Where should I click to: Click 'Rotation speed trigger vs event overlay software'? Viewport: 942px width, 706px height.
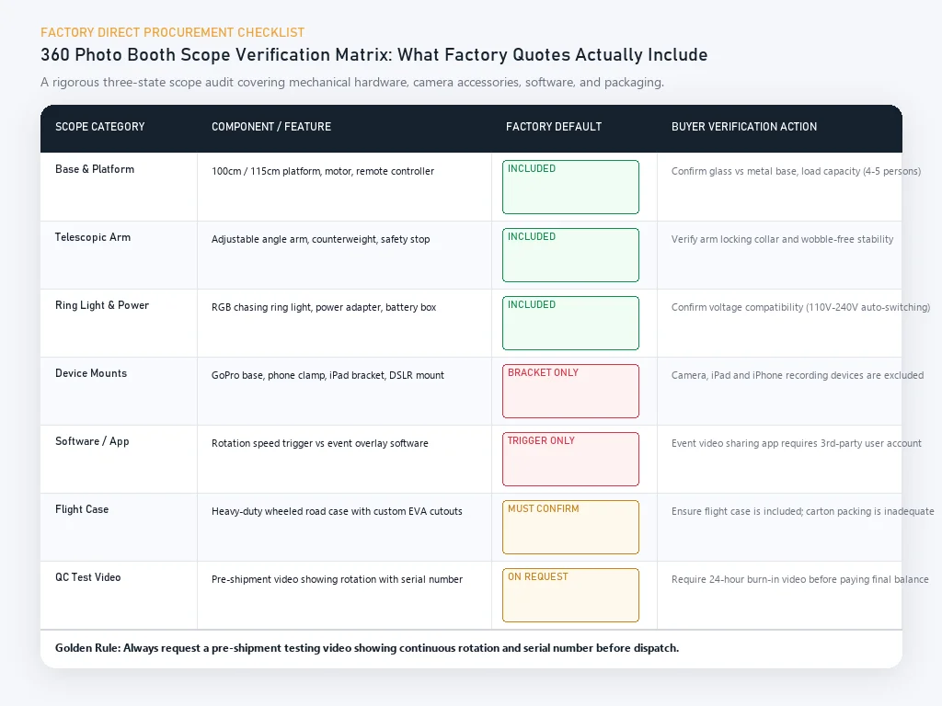tap(320, 443)
